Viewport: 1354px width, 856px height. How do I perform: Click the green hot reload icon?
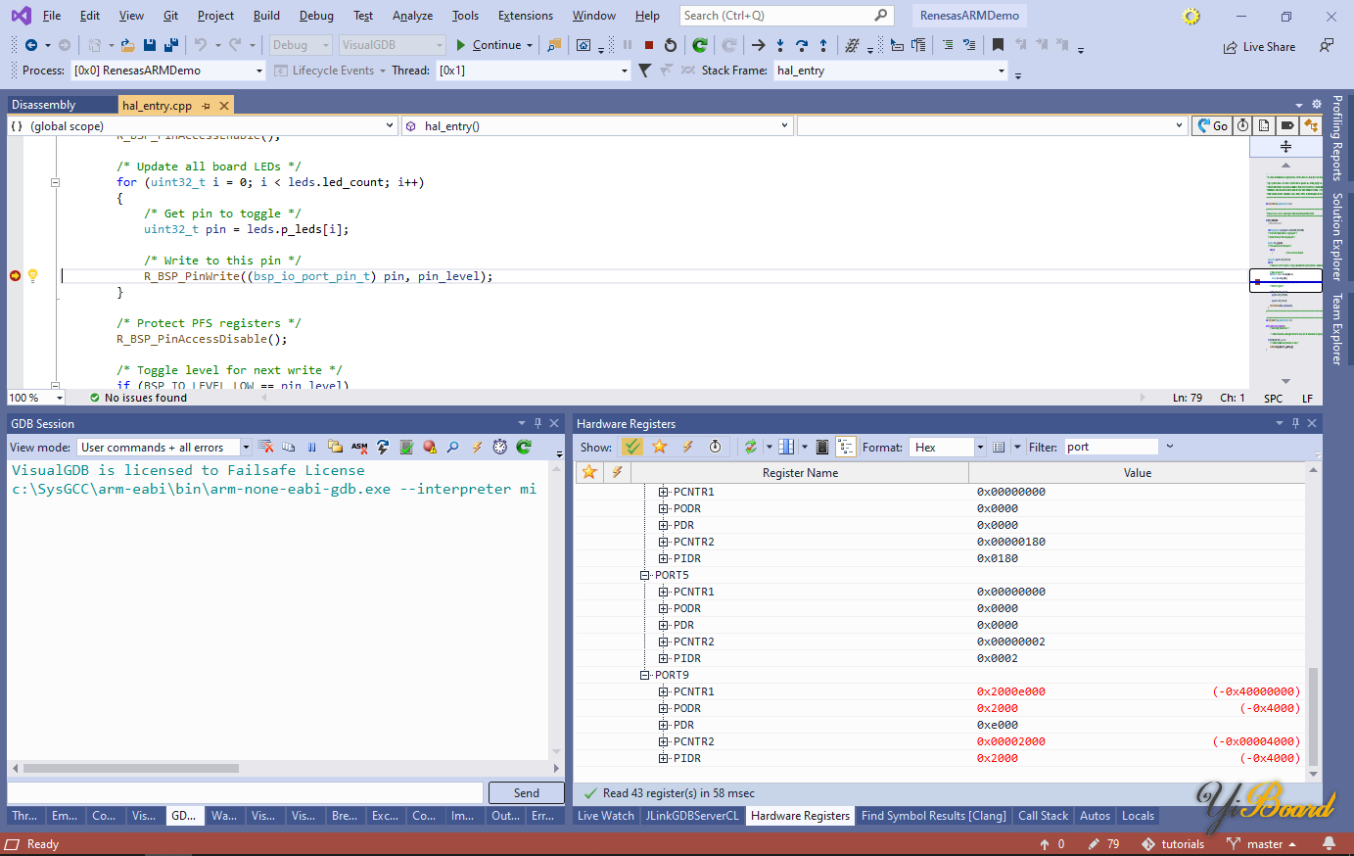(700, 45)
